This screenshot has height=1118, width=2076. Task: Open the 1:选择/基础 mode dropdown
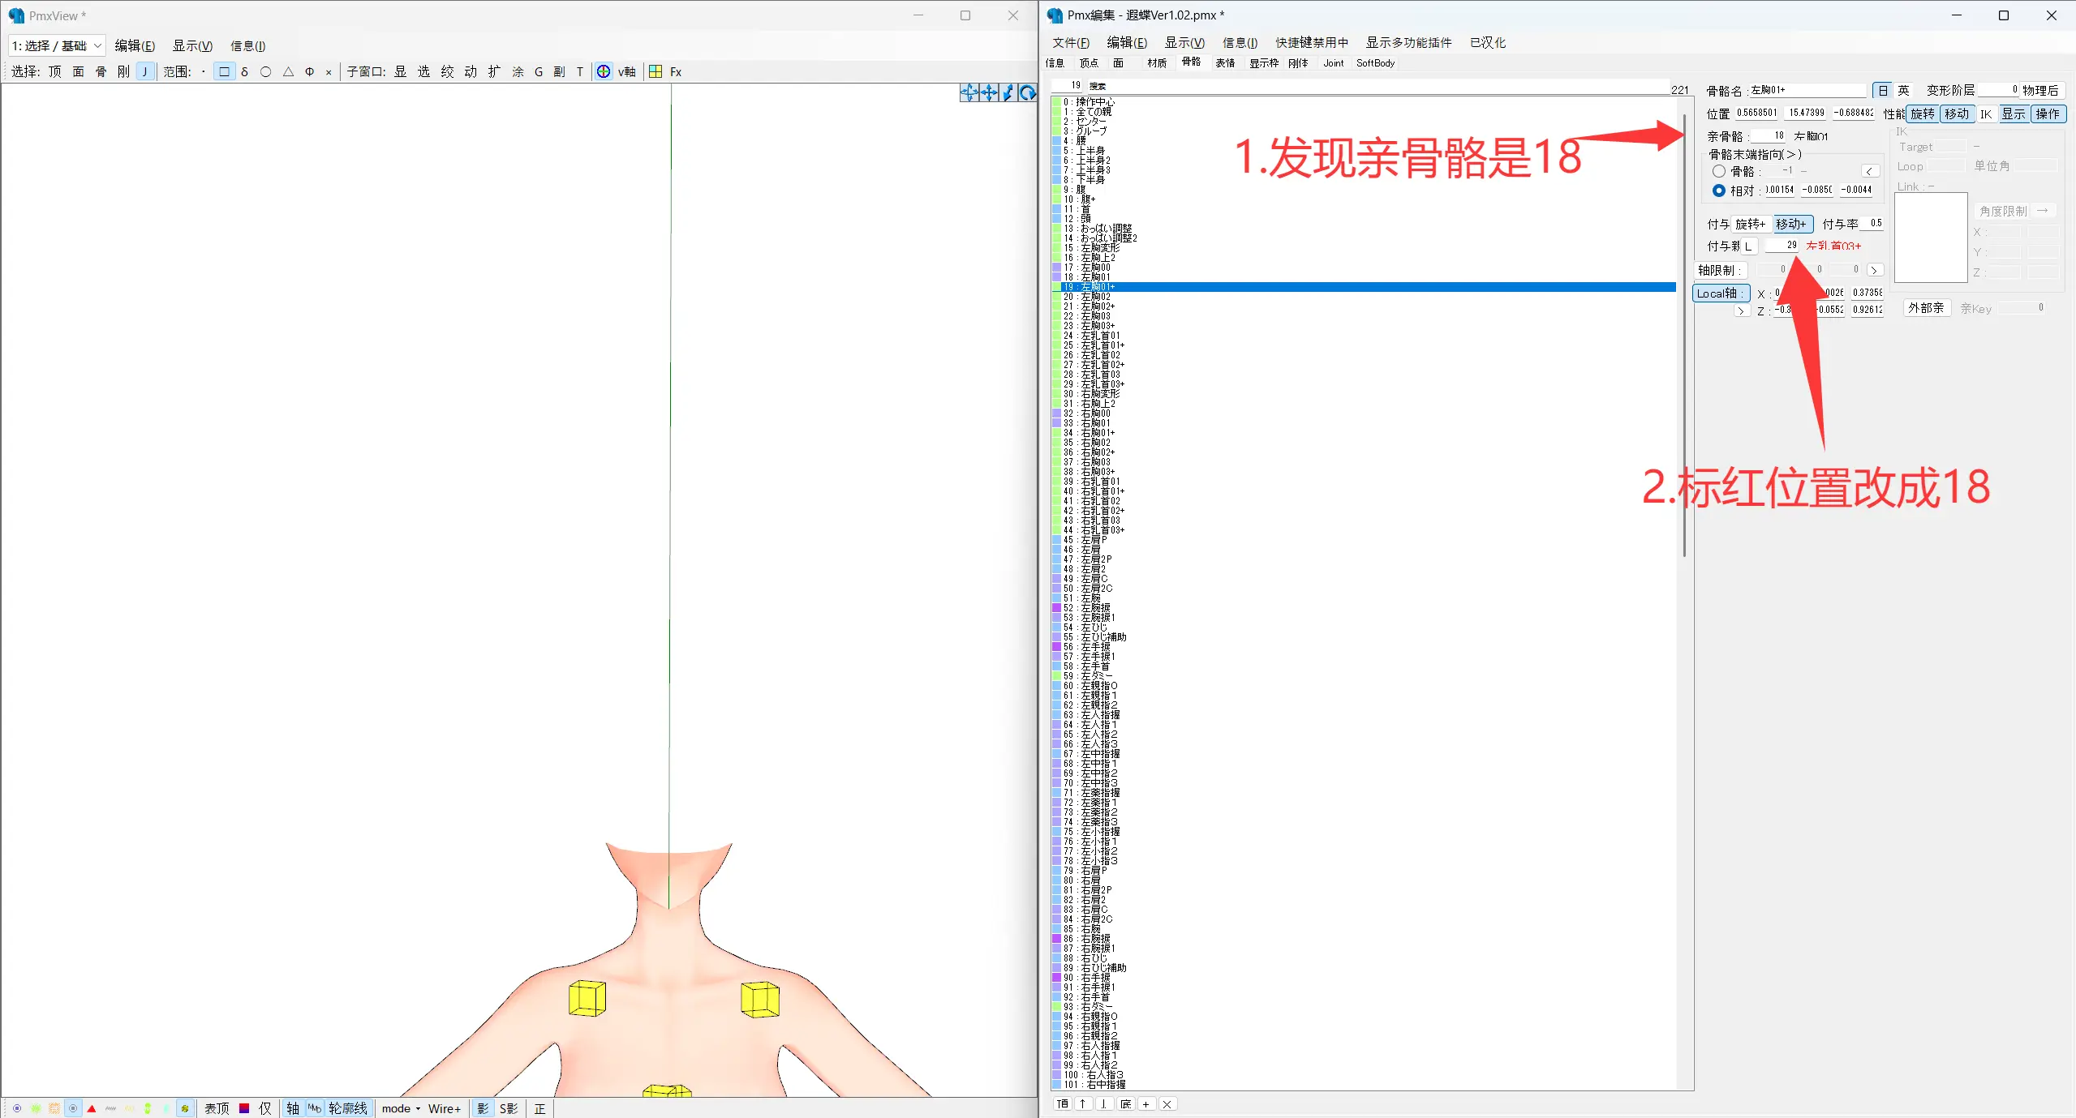[x=56, y=45]
